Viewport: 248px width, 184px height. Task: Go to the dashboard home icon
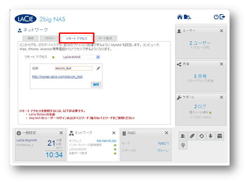180,17
